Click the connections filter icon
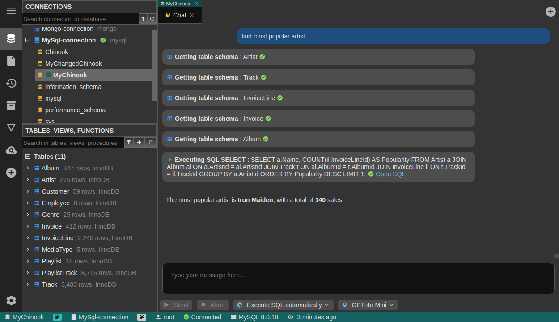 pyautogui.click(x=143, y=19)
